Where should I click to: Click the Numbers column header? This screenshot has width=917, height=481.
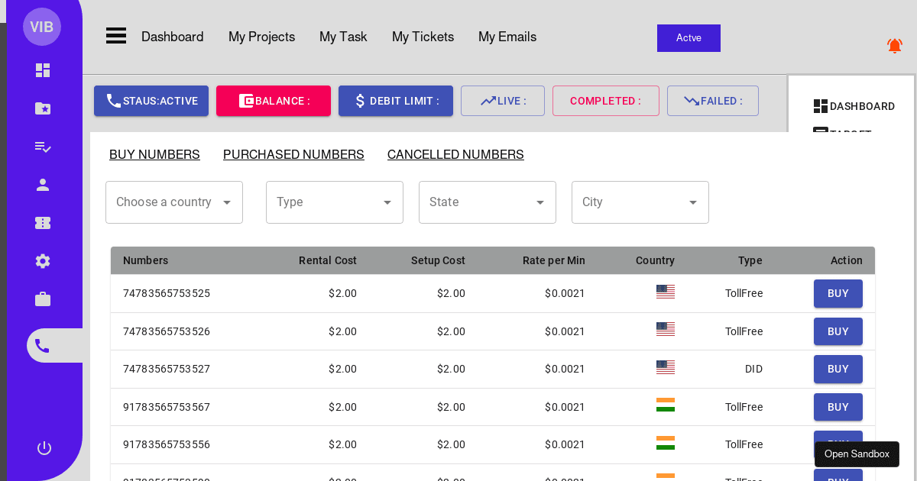(145, 260)
